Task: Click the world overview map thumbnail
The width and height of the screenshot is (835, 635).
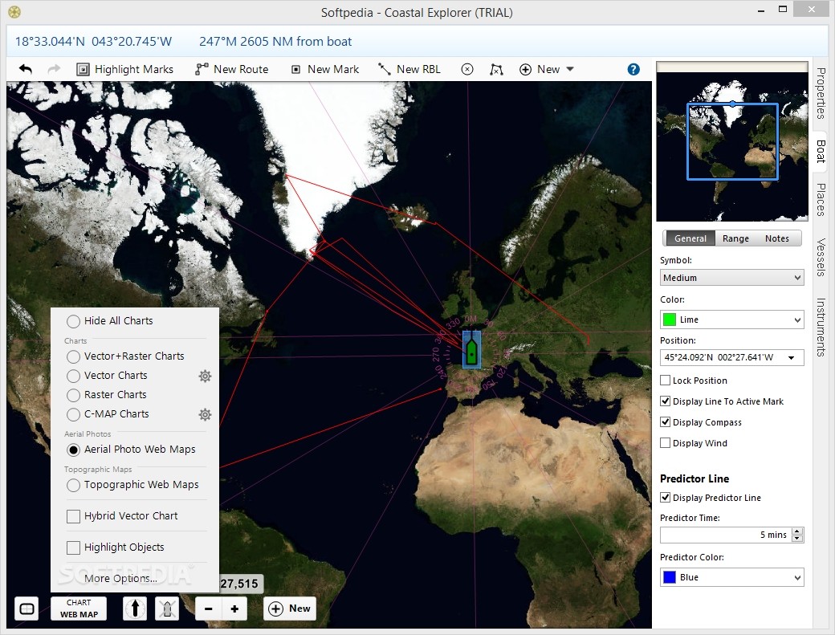Action: 732,141
